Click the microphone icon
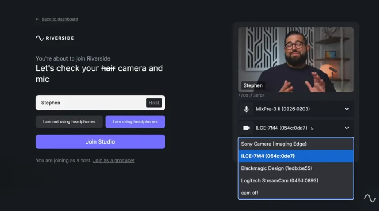The image size is (379, 211). 246,109
